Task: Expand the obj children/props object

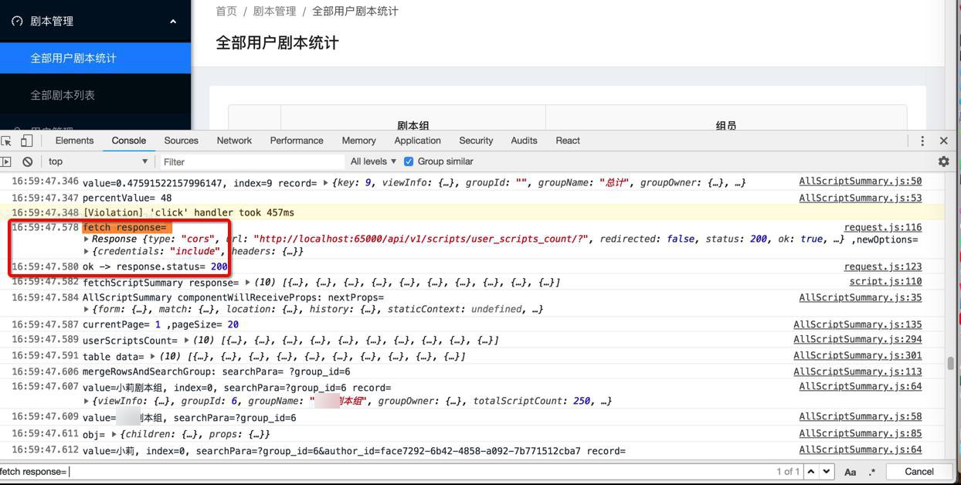Action: click(115, 435)
